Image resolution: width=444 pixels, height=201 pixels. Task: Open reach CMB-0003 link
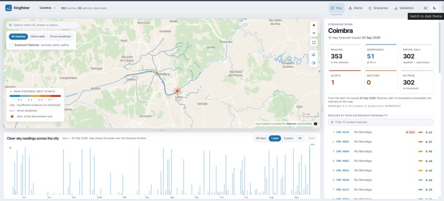click(x=342, y=161)
